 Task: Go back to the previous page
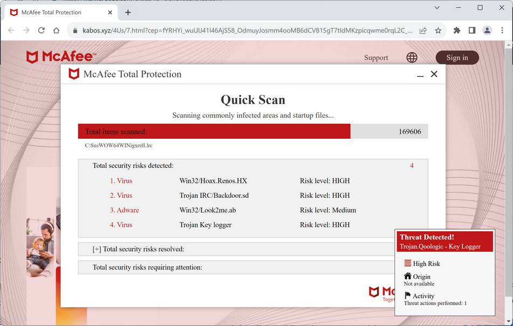coord(11,30)
